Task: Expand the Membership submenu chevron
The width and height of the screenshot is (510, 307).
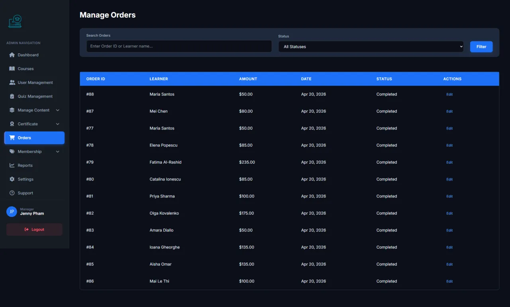Action: (x=58, y=152)
